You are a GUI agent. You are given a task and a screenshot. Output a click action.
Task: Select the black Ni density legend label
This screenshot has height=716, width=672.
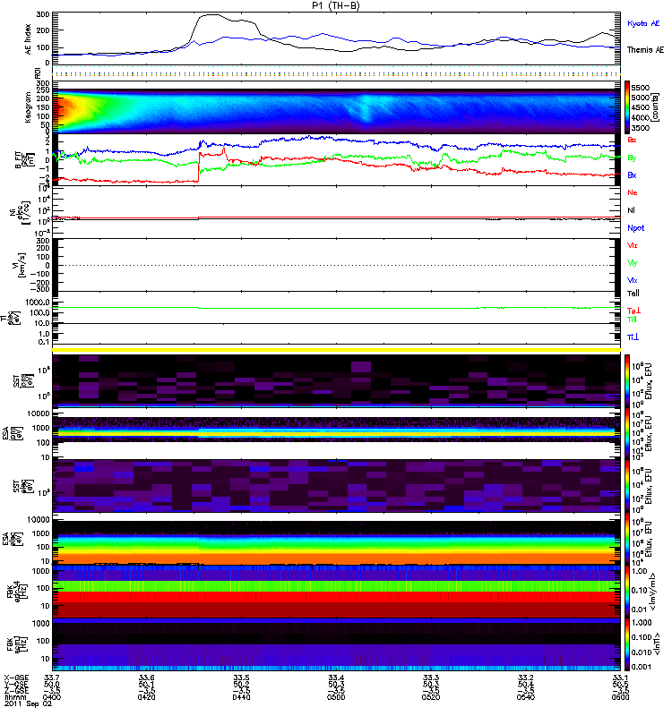632,210
